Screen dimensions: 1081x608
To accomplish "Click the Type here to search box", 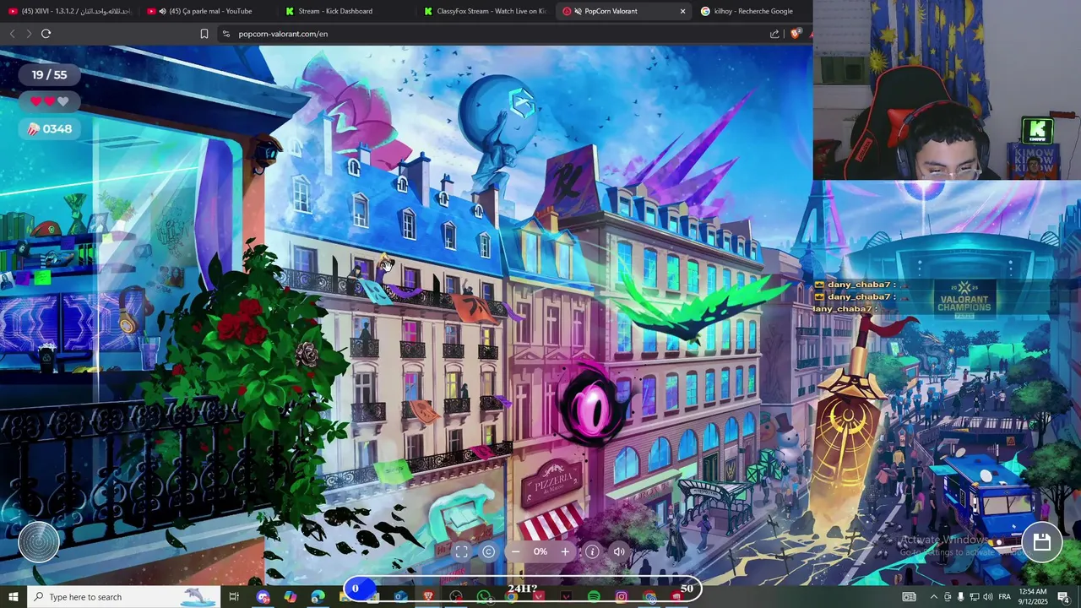I will tap(123, 597).
